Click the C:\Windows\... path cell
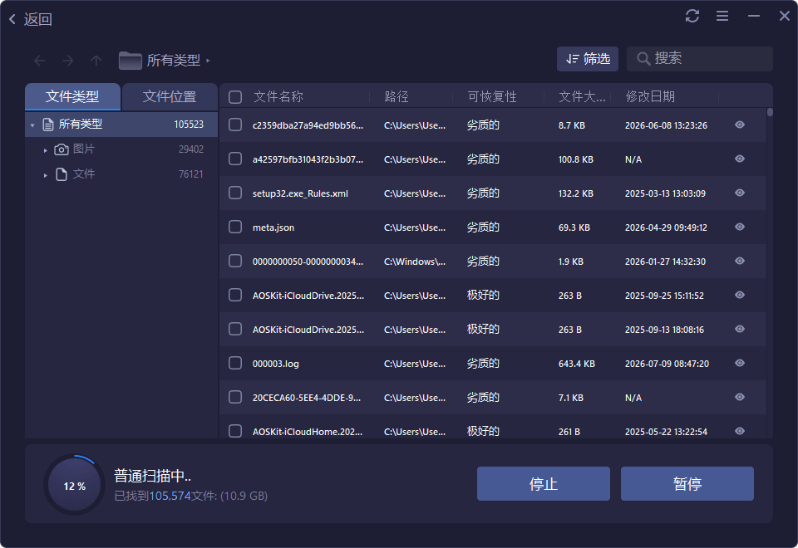The height and width of the screenshot is (548, 798). 415,262
